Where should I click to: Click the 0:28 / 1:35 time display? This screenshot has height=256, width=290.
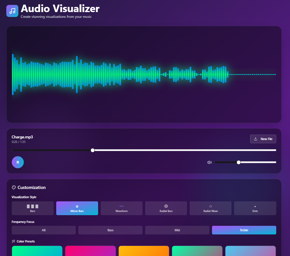(18, 142)
